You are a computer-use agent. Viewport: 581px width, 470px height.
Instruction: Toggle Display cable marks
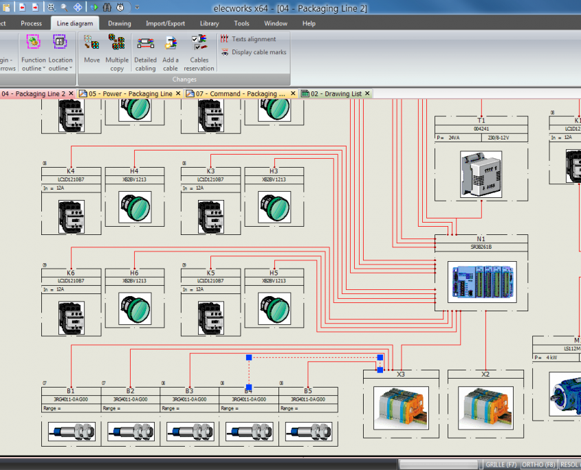coord(254,52)
